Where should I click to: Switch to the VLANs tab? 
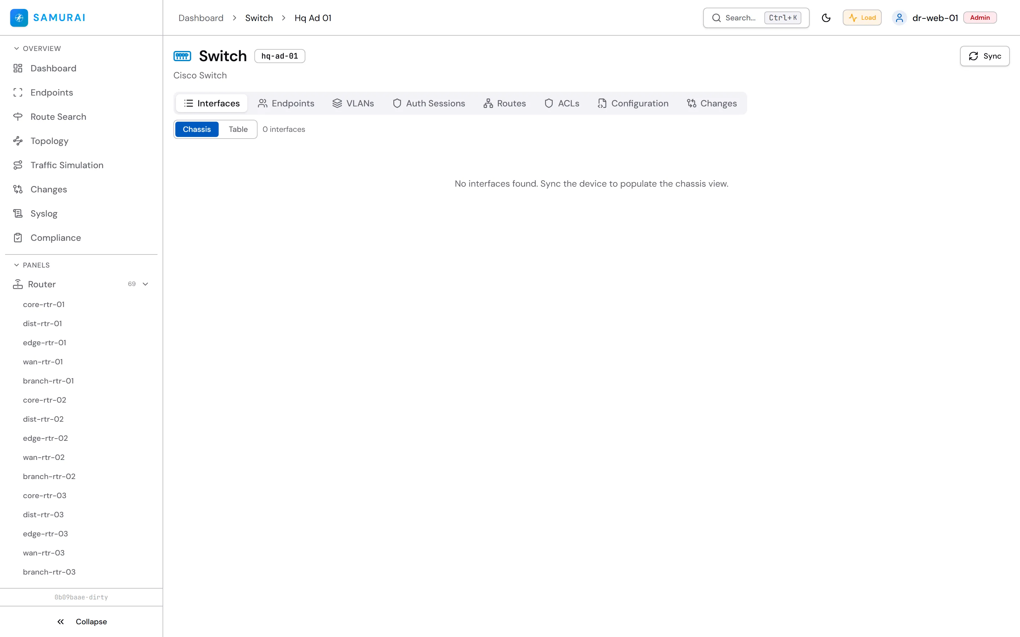click(x=353, y=103)
